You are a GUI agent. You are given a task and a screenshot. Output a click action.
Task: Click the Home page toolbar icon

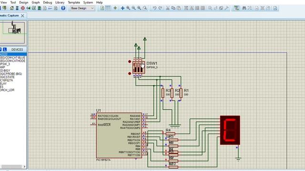(x=11, y=8)
